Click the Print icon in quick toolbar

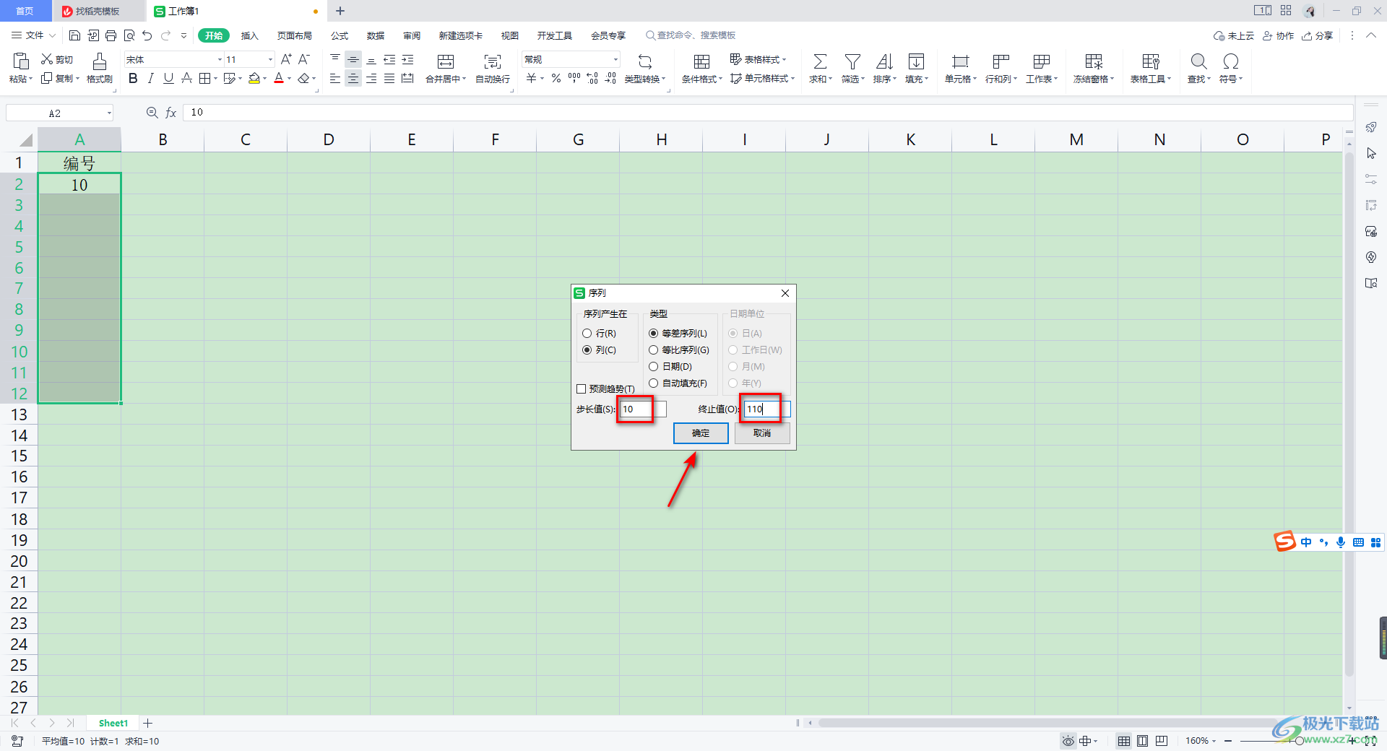(111, 35)
